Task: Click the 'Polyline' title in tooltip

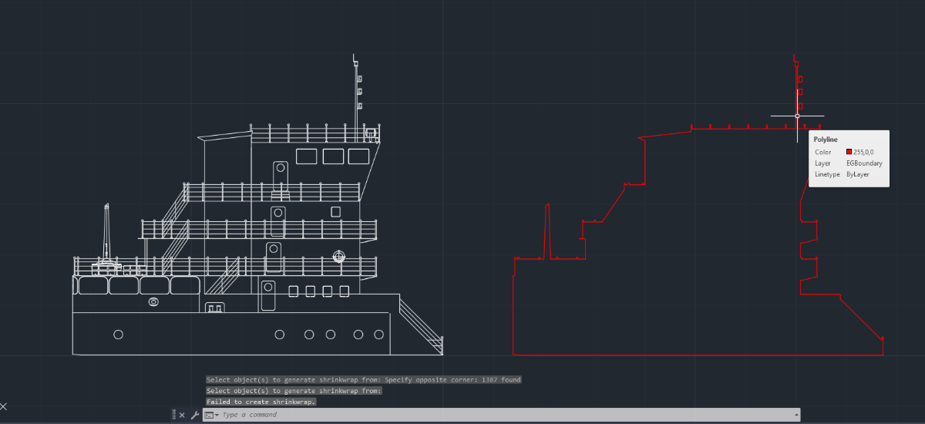Action: pos(826,140)
